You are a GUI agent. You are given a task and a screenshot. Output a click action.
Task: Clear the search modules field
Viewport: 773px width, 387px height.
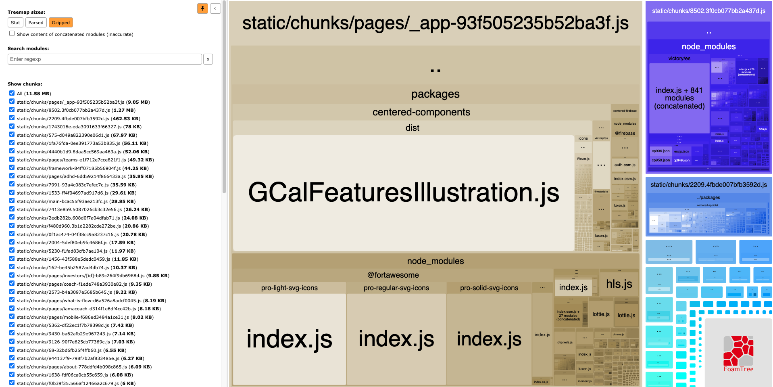(208, 59)
